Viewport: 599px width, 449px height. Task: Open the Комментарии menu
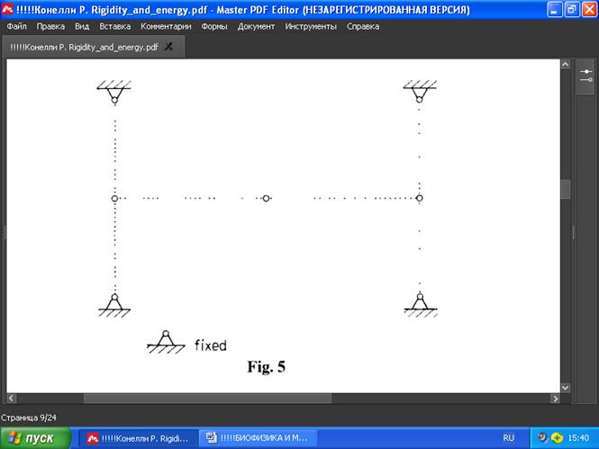(x=166, y=26)
